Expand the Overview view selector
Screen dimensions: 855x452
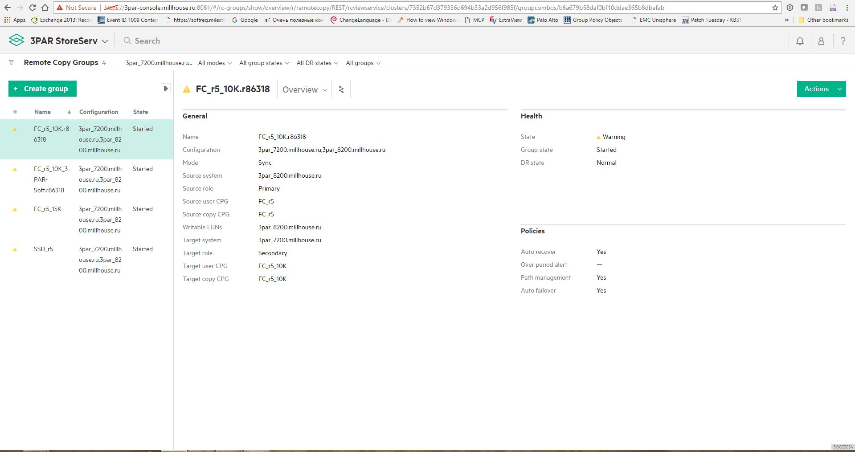[304, 90]
